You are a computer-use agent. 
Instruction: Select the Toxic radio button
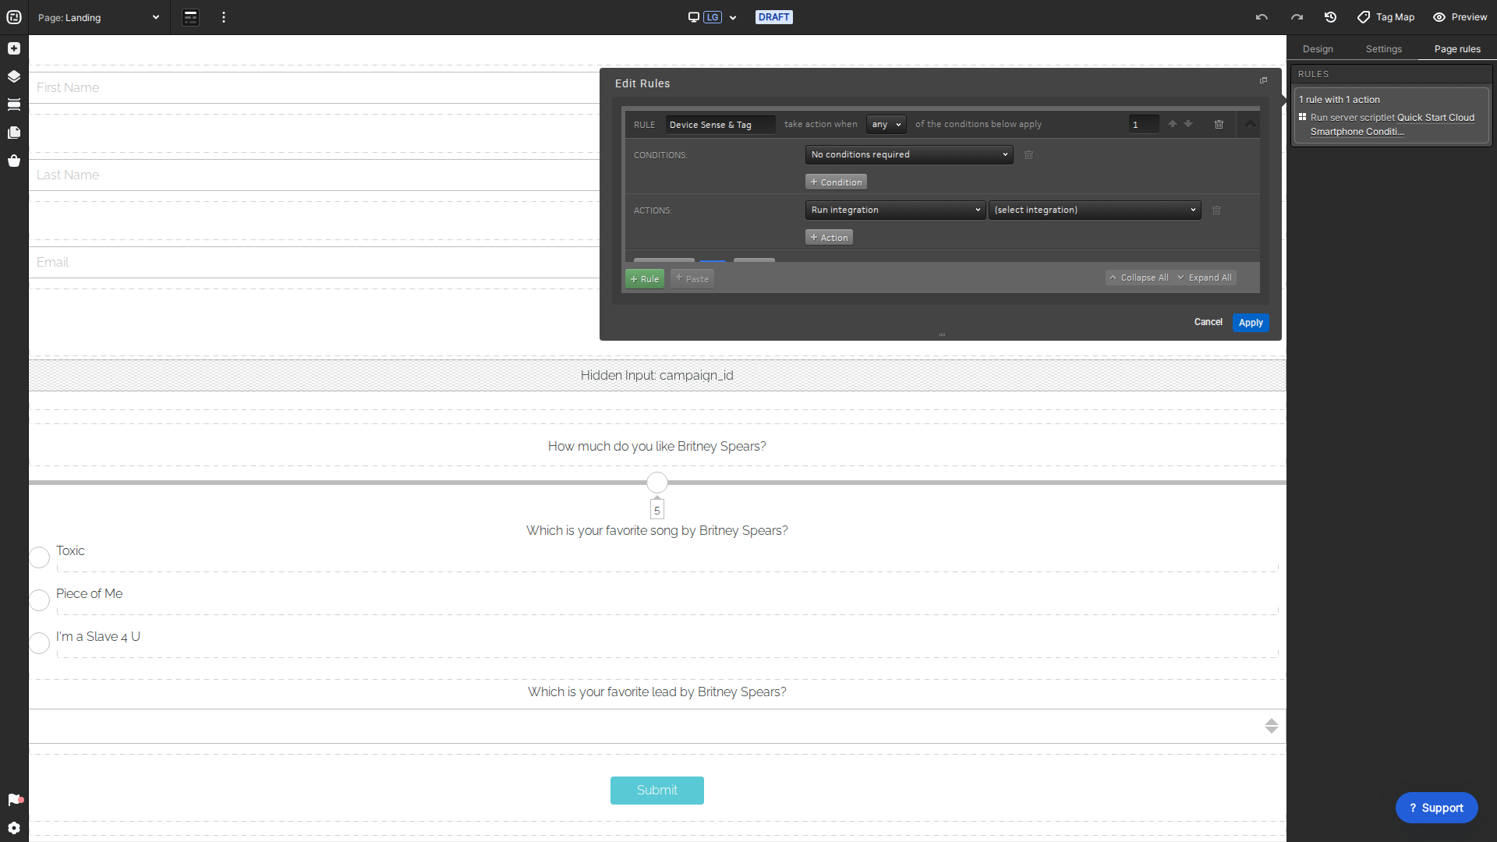[x=40, y=557]
